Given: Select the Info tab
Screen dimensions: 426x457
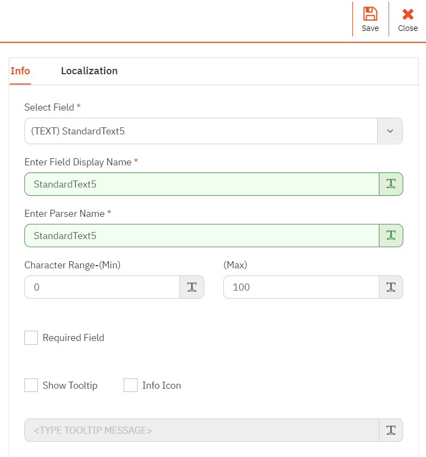Looking at the screenshot, I should pos(20,71).
